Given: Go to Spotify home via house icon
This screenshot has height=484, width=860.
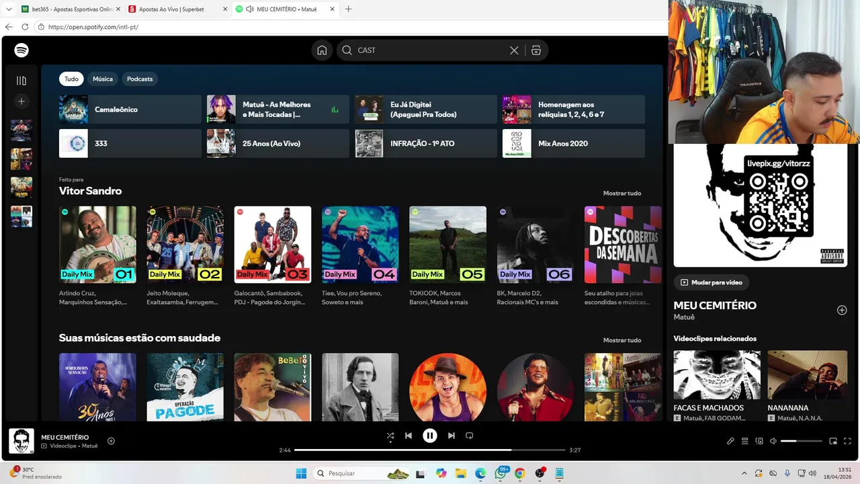Looking at the screenshot, I should [x=322, y=50].
